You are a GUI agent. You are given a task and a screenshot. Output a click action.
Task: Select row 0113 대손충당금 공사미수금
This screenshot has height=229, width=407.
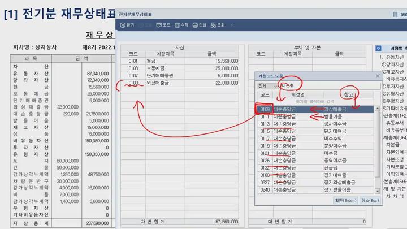pyautogui.click(x=315, y=124)
